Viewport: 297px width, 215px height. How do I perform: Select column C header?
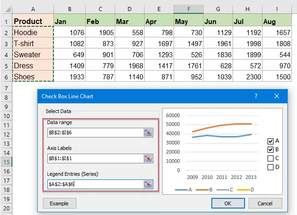tap(100, 9)
